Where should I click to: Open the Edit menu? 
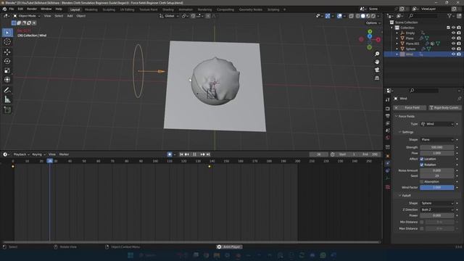20,9
